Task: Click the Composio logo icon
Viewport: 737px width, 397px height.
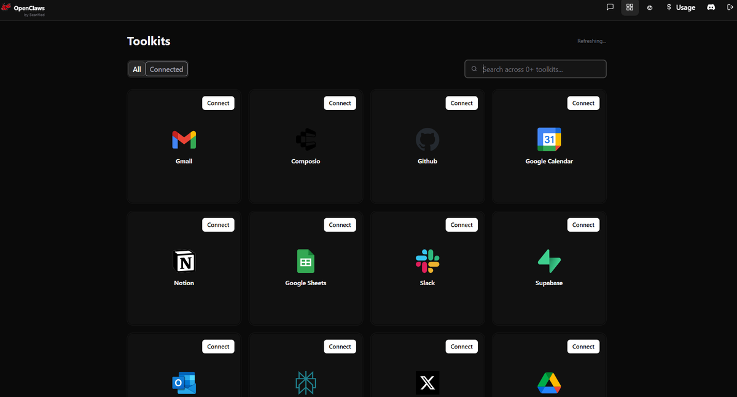Action: pos(306,140)
